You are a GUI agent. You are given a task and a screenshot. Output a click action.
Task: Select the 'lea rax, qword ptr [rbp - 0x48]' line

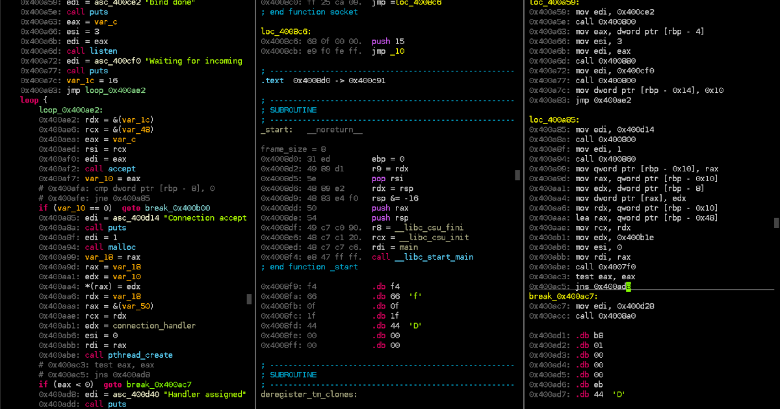click(x=647, y=217)
